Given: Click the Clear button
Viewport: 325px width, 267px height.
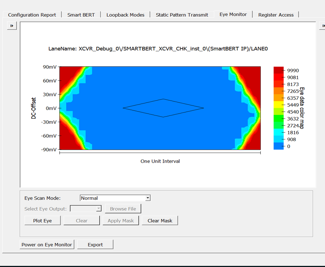Looking at the screenshot, I should [82, 221].
